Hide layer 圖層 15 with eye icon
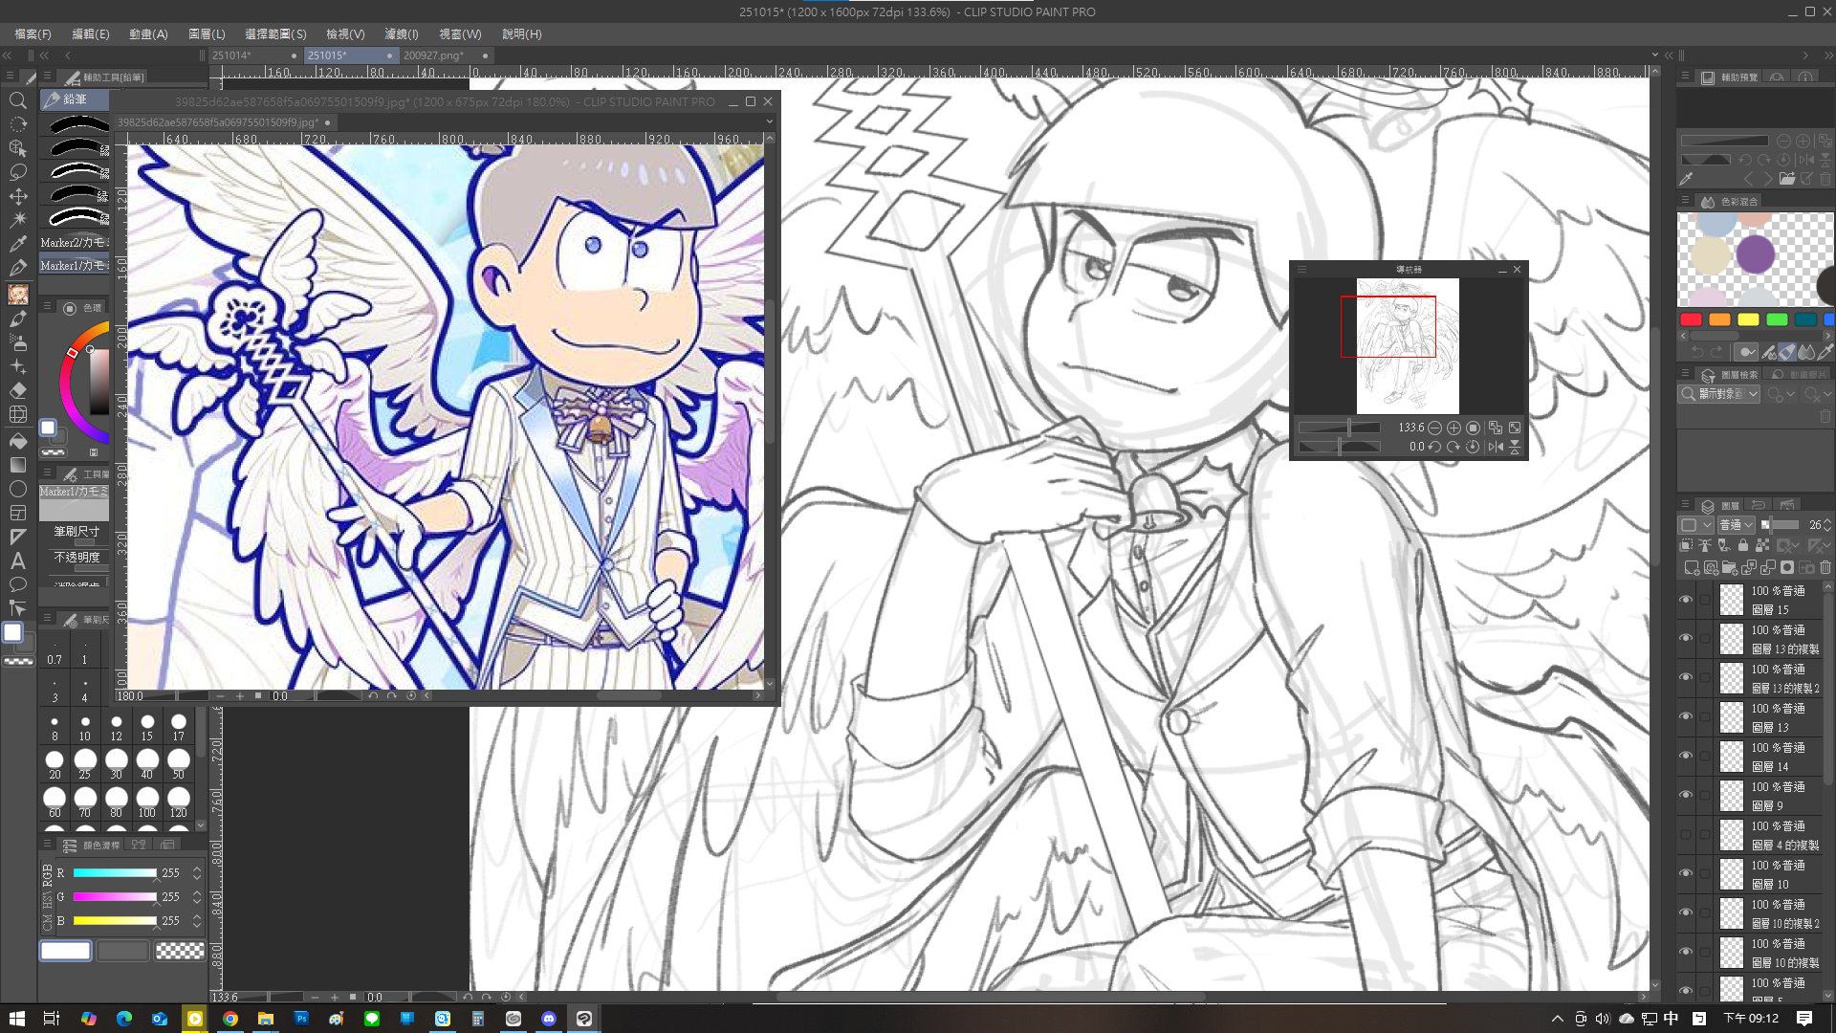Image resolution: width=1836 pixels, height=1033 pixels. pos(1686,600)
